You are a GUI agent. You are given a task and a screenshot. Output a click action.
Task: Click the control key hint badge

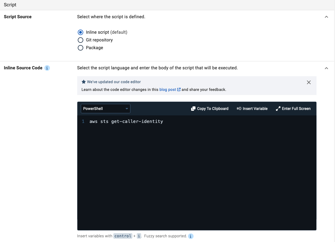pyautogui.click(x=123, y=236)
